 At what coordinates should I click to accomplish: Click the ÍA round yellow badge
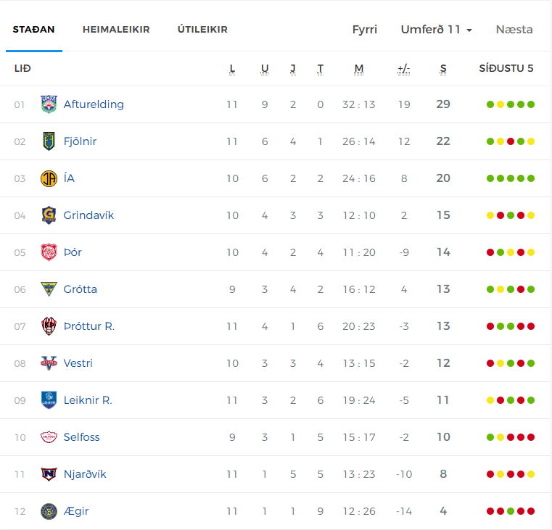pyautogui.click(x=49, y=178)
